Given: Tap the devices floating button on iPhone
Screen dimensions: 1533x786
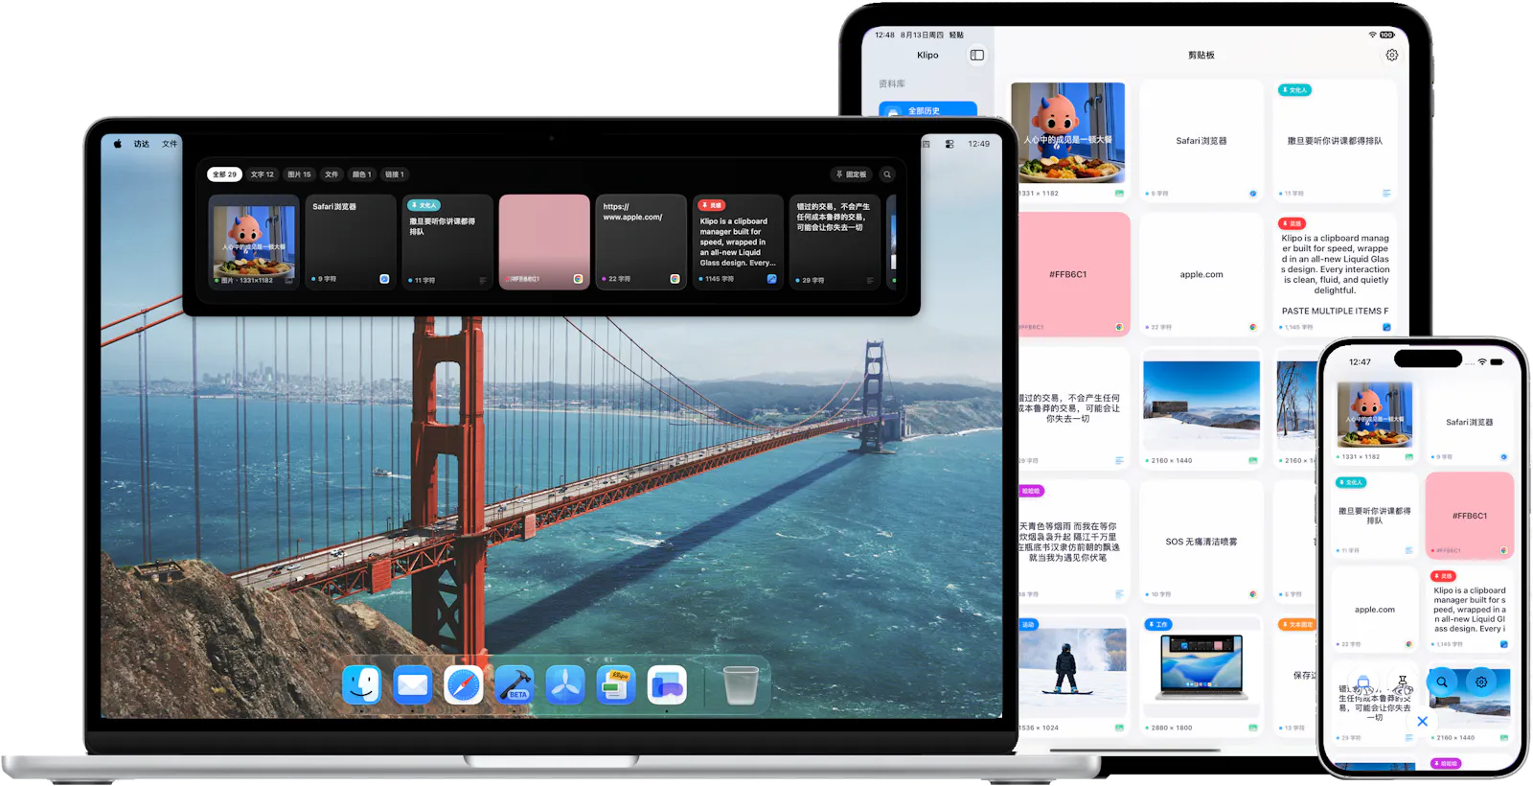Looking at the screenshot, I should (x=1363, y=682).
